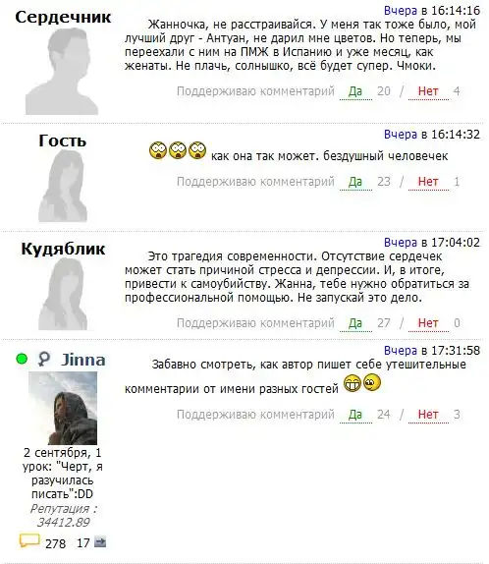Click the arrow icon next to 17
489x564 pixels.
pyautogui.click(x=100, y=541)
